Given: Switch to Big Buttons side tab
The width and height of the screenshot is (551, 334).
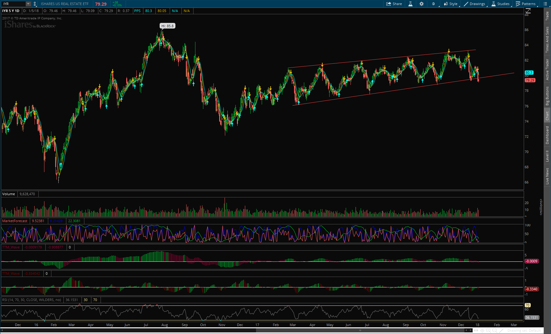Looking at the screenshot, I should 547,96.
